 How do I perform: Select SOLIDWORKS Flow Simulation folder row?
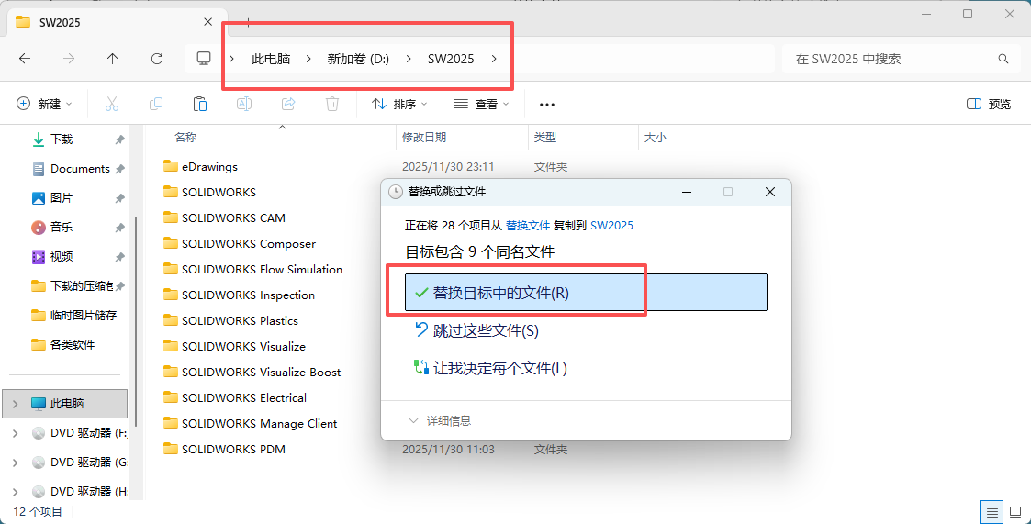[252, 269]
